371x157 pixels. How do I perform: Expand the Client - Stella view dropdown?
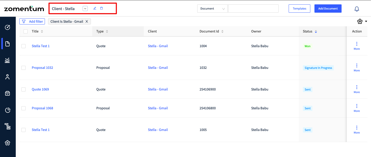(85, 9)
